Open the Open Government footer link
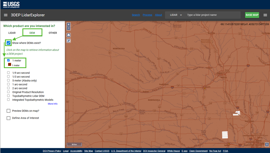 point(198,151)
